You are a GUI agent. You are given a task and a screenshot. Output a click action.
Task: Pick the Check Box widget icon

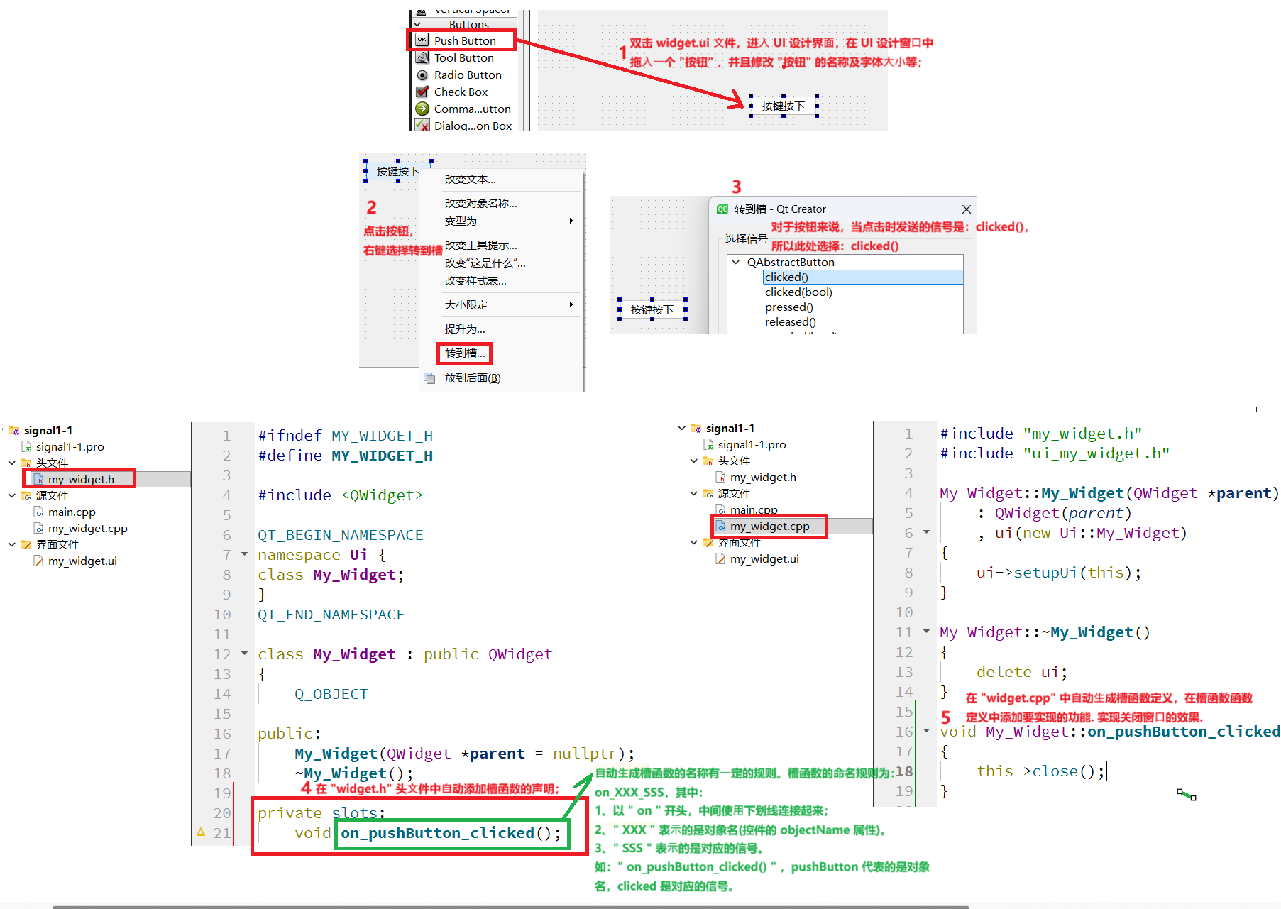coord(422,92)
